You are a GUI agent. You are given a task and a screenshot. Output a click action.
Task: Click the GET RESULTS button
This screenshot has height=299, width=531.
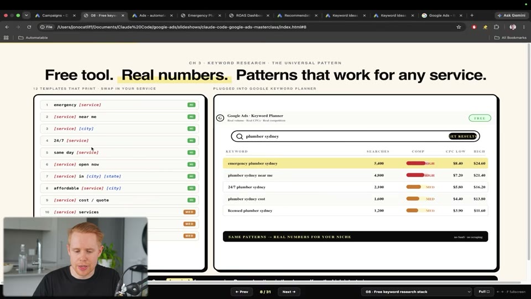pyautogui.click(x=462, y=136)
